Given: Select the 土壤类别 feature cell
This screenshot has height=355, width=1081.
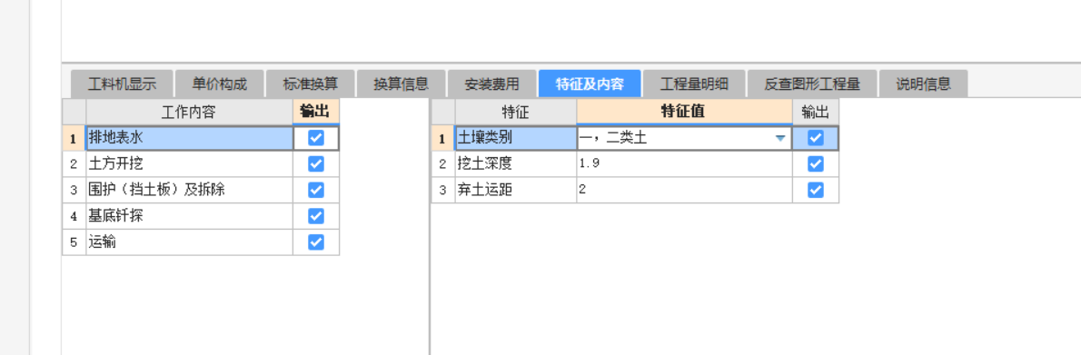Looking at the screenshot, I should point(516,138).
